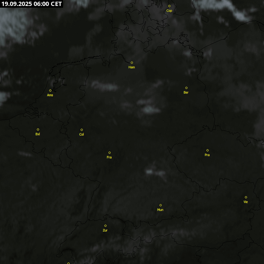This screenshot has width=264, height=264.
Task: Select the 'Mun' city label text
Action: coord(160,210)
